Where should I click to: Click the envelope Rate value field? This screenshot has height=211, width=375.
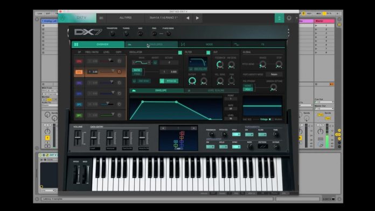[231, 109]
